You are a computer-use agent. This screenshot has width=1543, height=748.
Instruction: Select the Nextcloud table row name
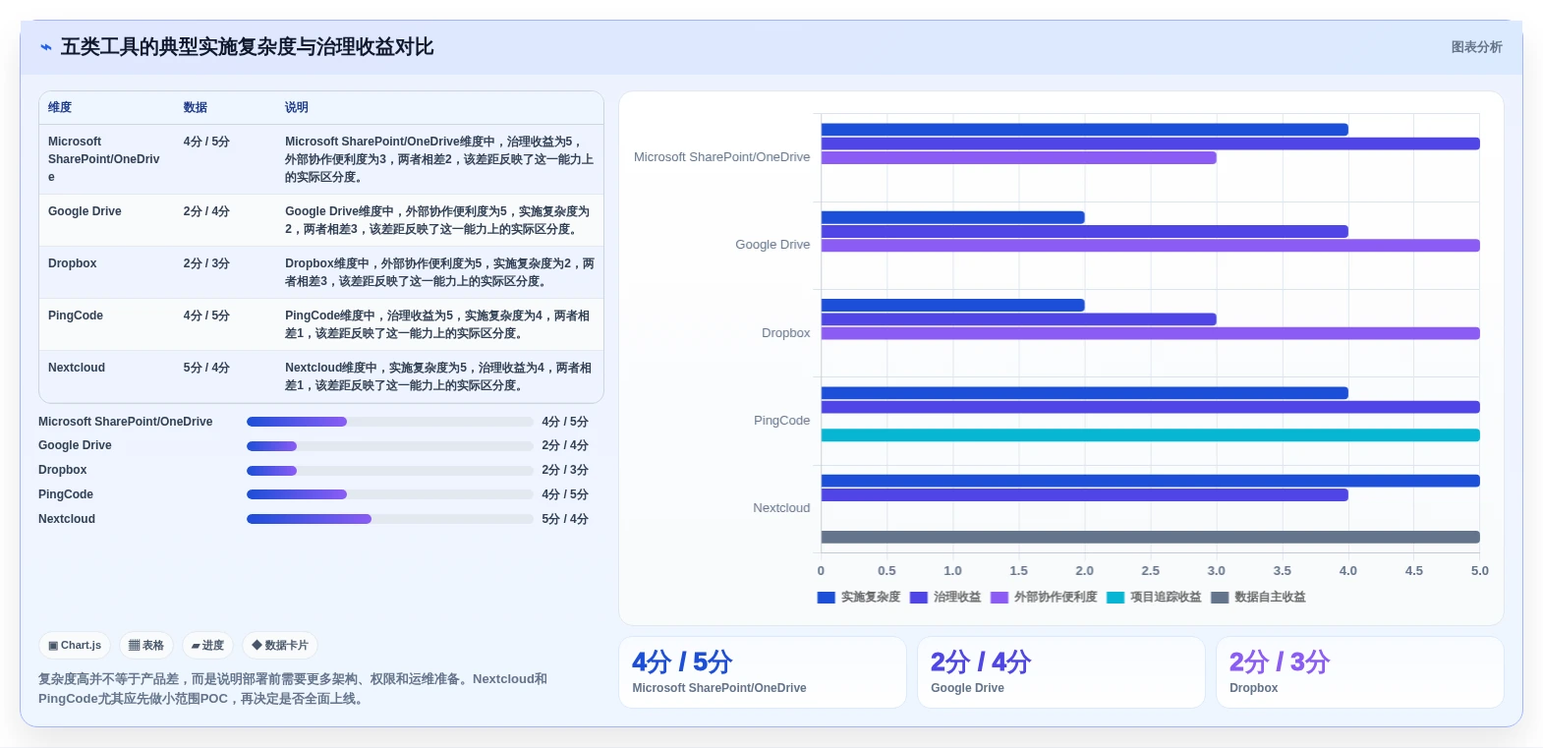[77, 368]
